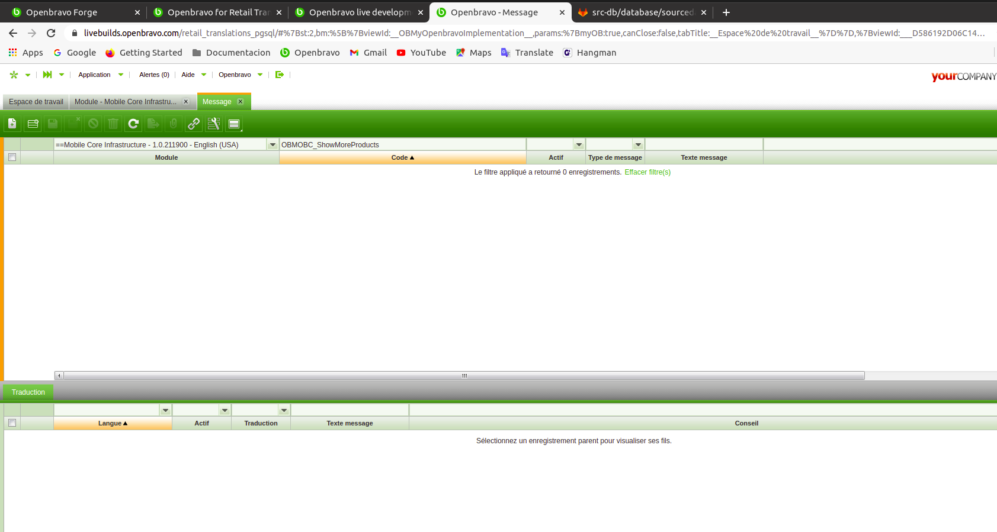The height and width of the screenshot is (532, 997).
Task: Click the create new record toolbar icon
Action: pyautogui.click(x=12, y=124)
